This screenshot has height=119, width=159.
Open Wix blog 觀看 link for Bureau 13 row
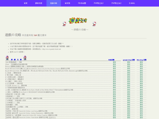click(141, 86)
